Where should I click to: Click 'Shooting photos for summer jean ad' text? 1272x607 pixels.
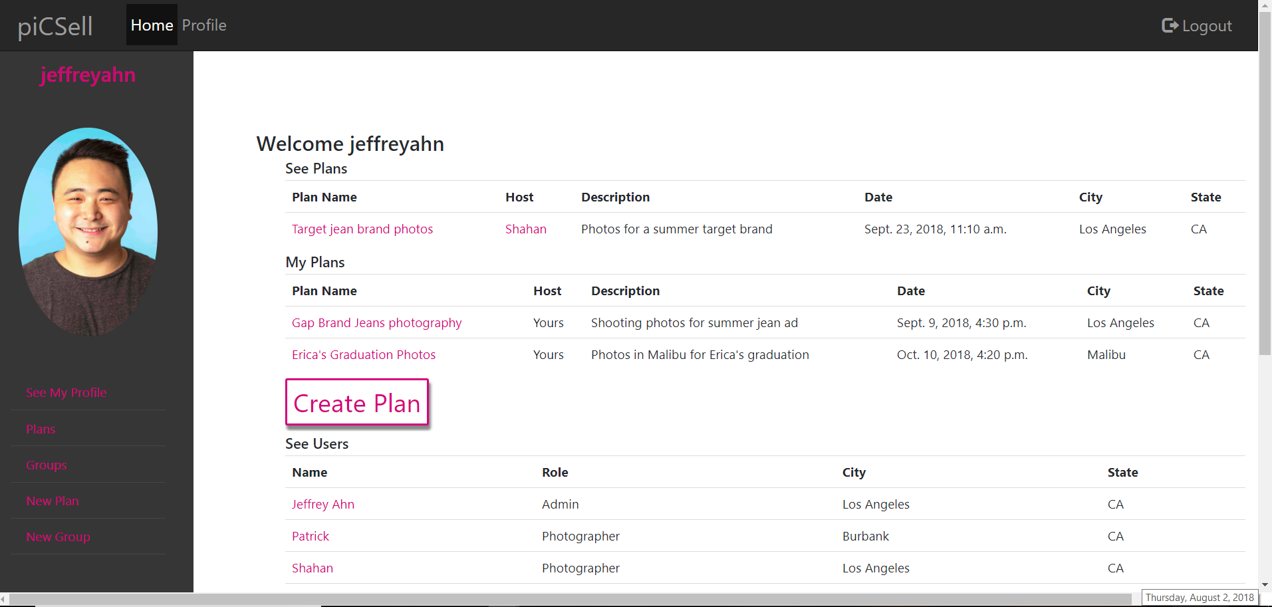point(694,322)
